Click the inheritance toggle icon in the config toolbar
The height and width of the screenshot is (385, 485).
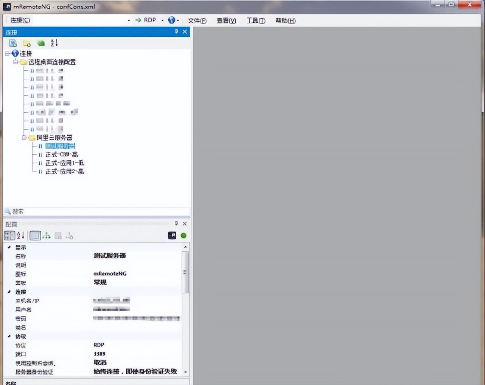46,235
